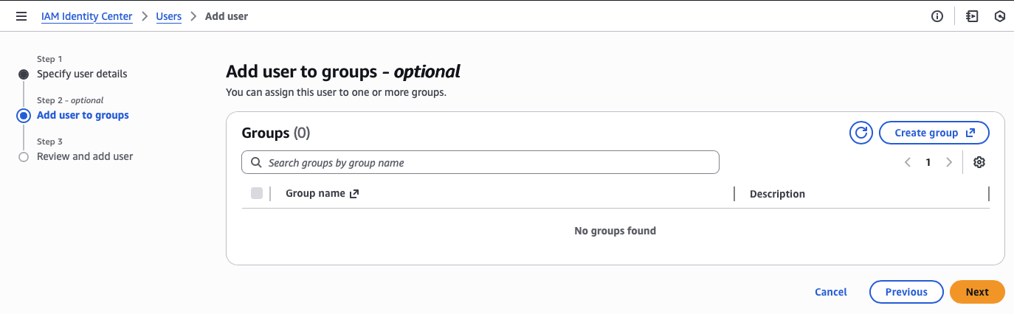Toggle the select-all groups checkbox
Image resolution: width=1014 pixels, height=314 pixels.
pyautogui.click(x=257, y=194)
